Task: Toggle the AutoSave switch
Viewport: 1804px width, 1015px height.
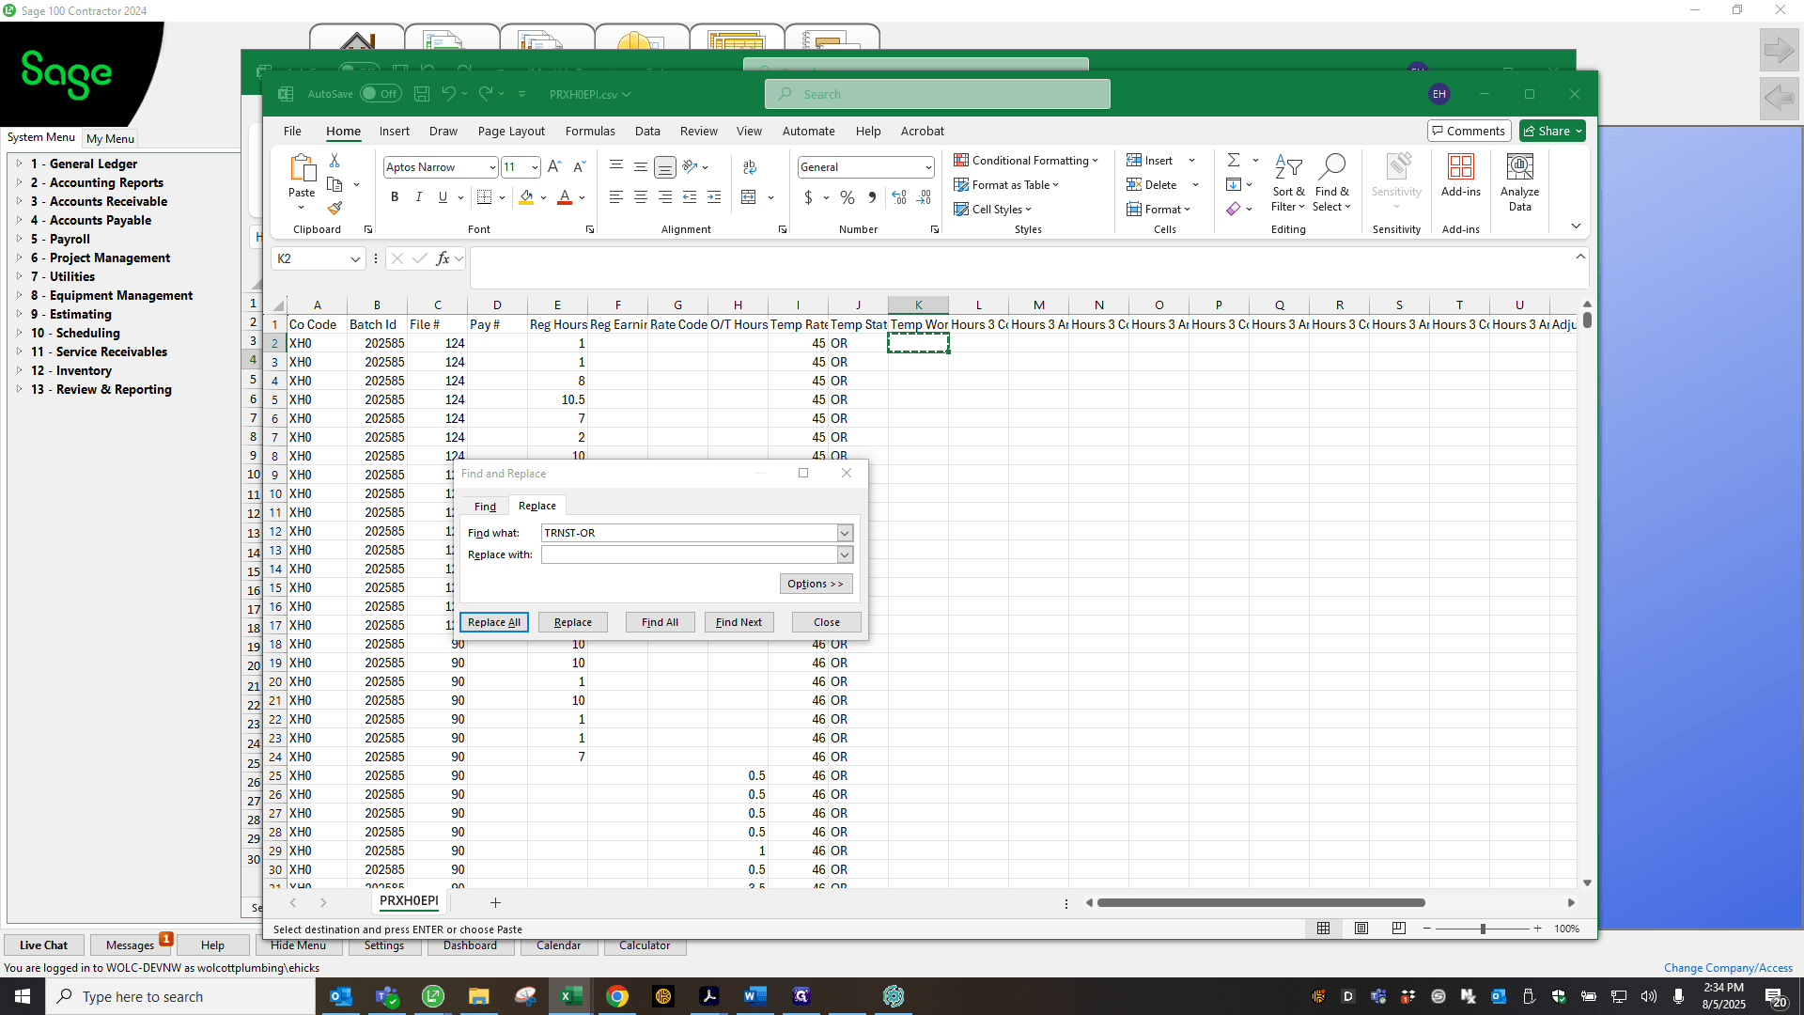Action: tap(380, 94)
